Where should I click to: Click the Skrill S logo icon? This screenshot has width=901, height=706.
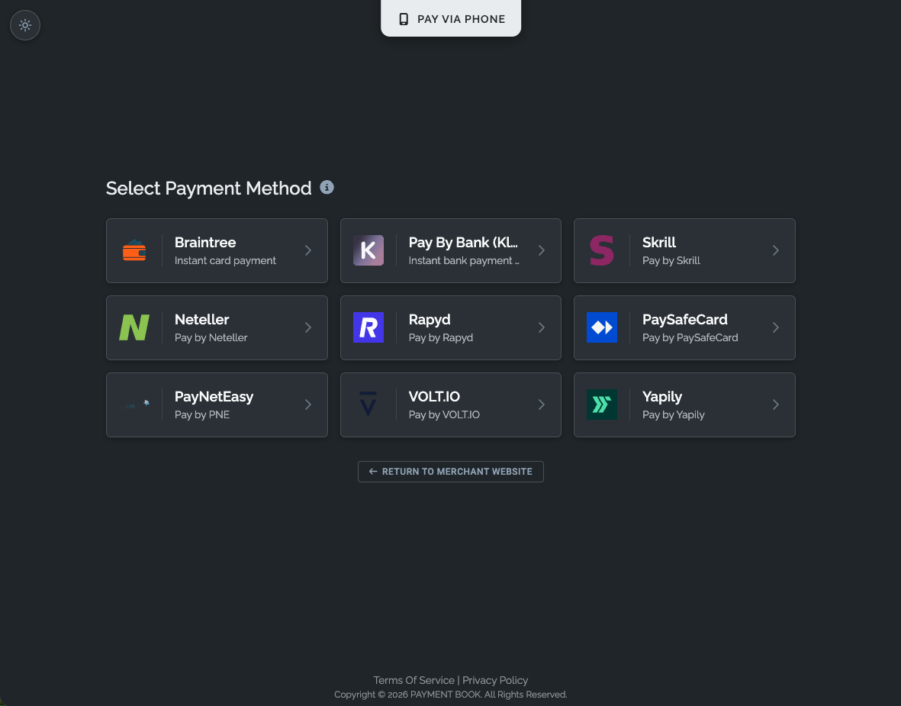[x=602, y=250]
